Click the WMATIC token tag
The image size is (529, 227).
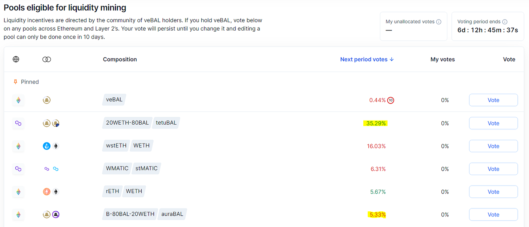click(117, 169)
